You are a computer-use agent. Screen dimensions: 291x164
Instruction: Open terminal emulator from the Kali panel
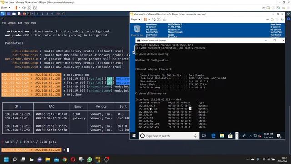29,14
